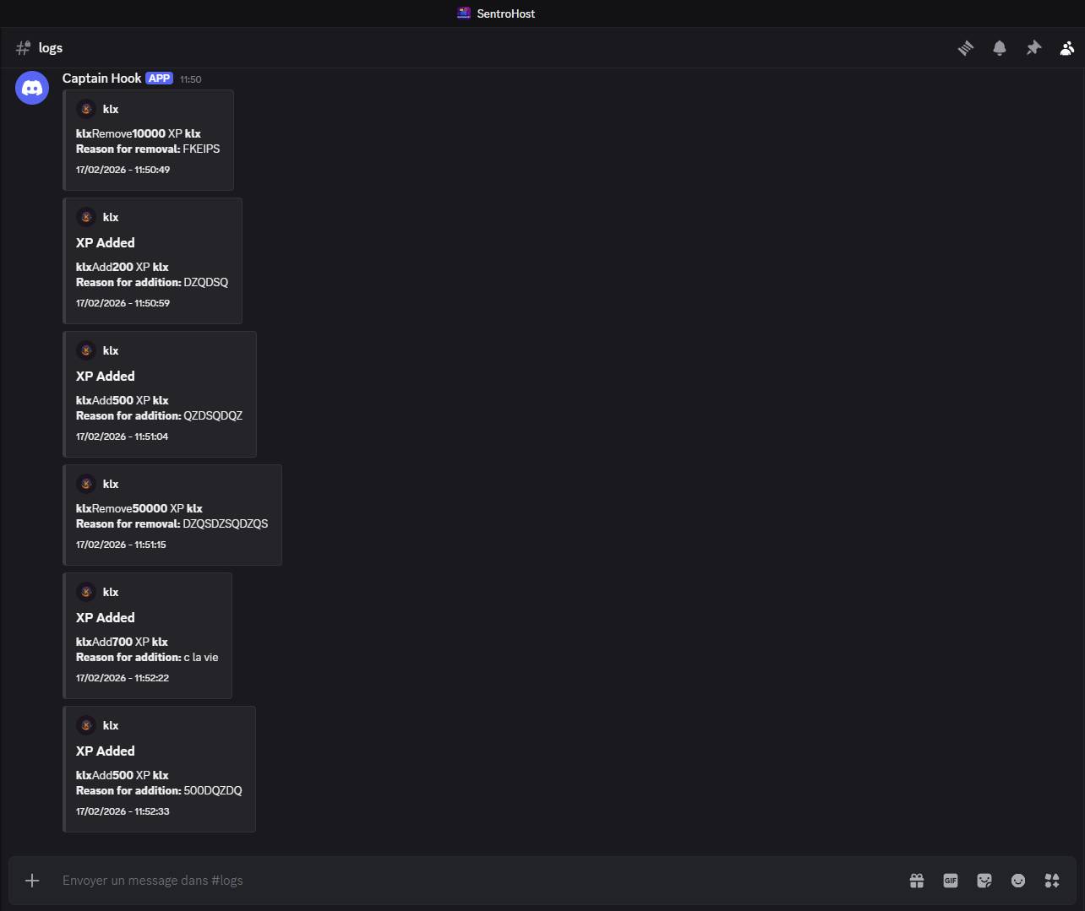
Task: Click the SentroHost server title
Action: (505, 14)
